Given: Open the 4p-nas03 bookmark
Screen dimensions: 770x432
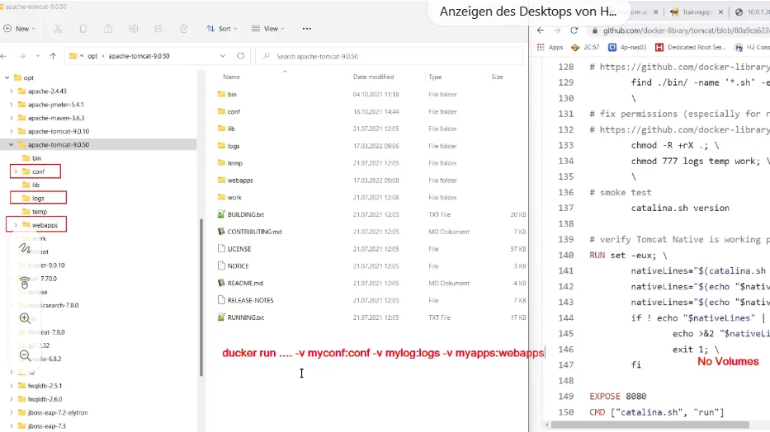Looking at the screenshot, I should tap(627, 47).
